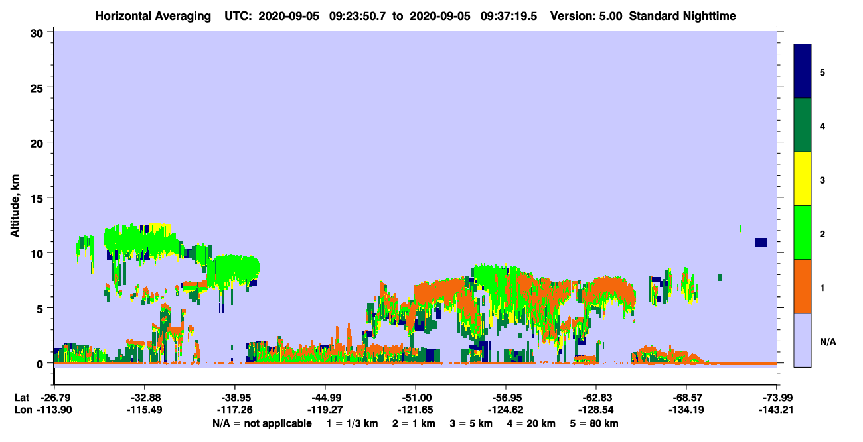Click longitude value -115.49
Viewport: 863px width, 442px height.
click(144, 410)
